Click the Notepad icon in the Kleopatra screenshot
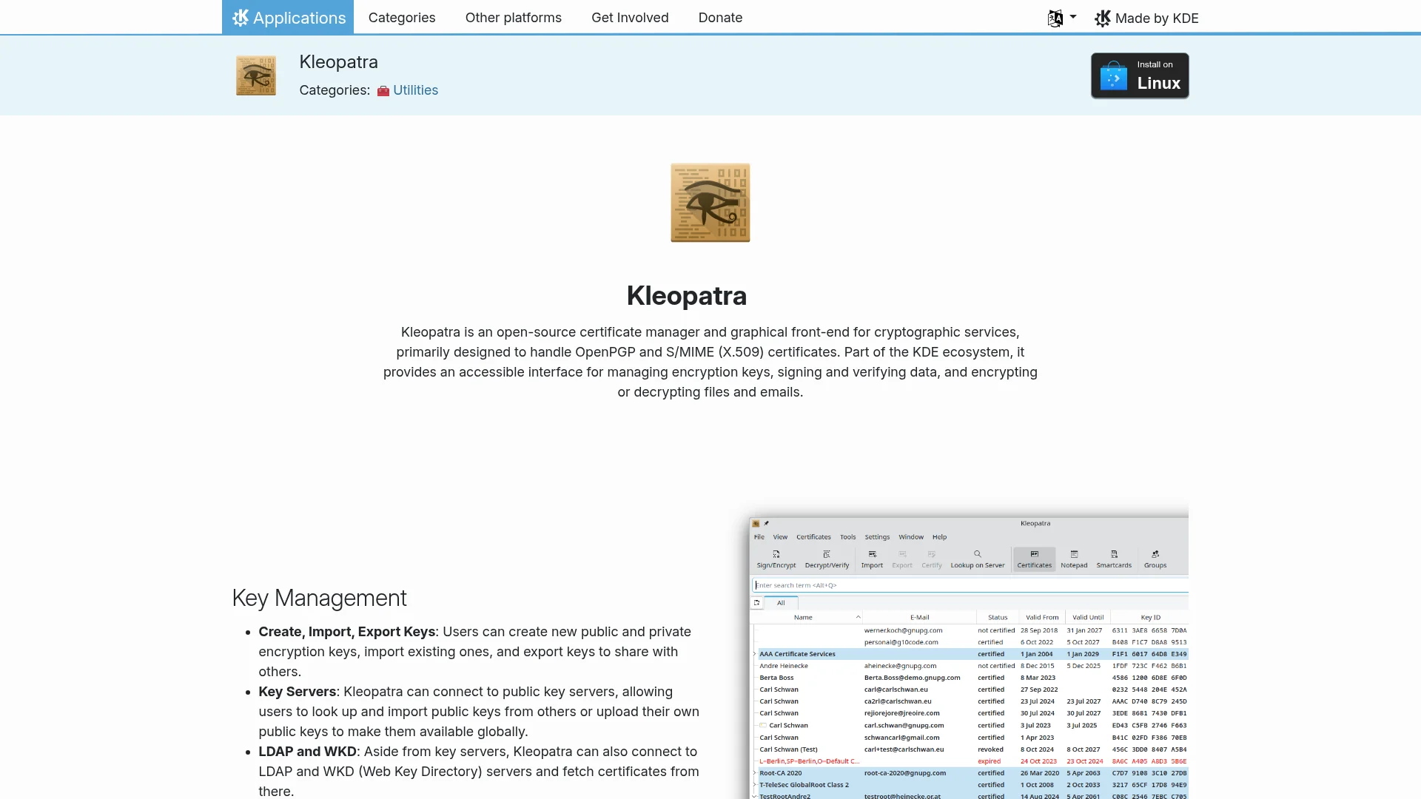 [1074, 554]
